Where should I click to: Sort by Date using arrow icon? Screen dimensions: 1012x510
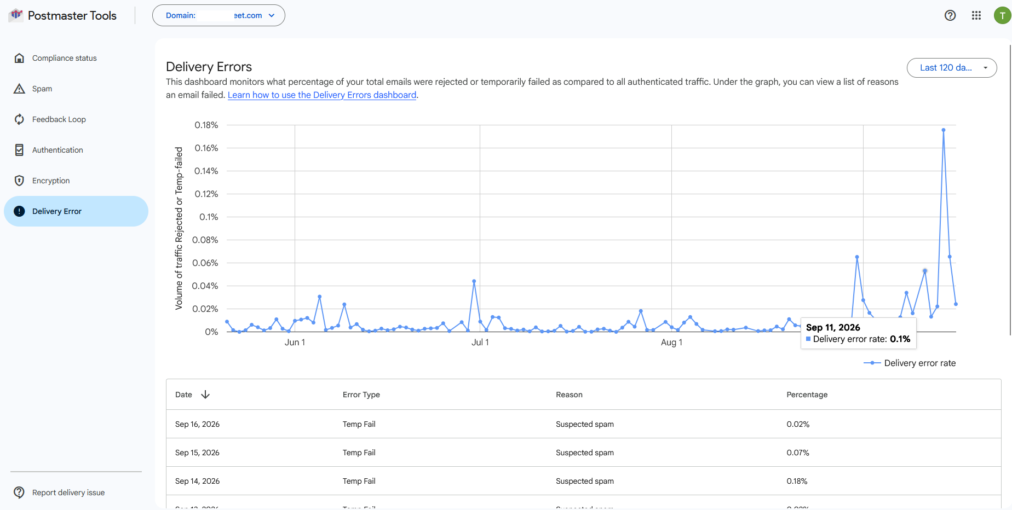pos(205,395)
